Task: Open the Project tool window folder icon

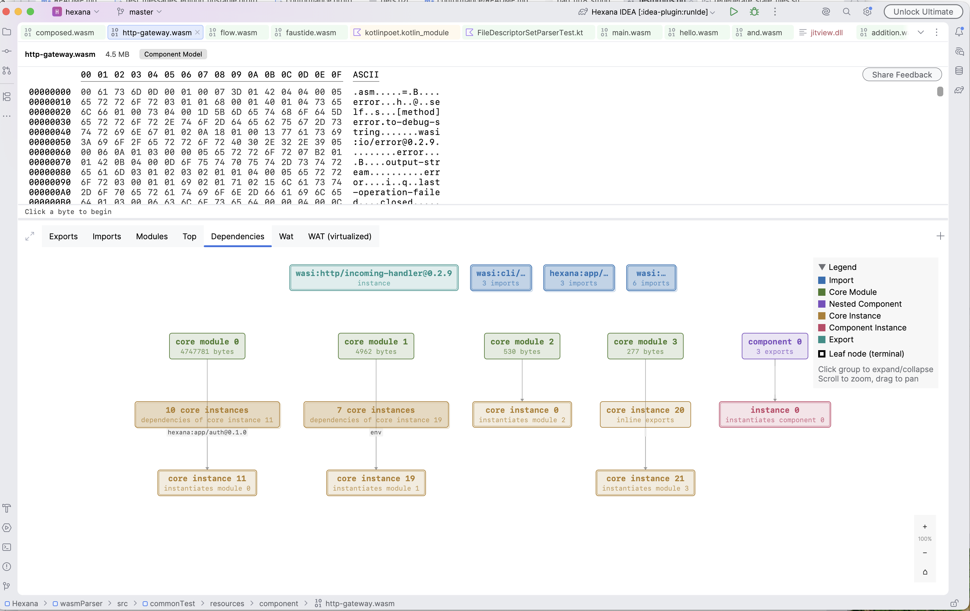Action: point(7,32)
